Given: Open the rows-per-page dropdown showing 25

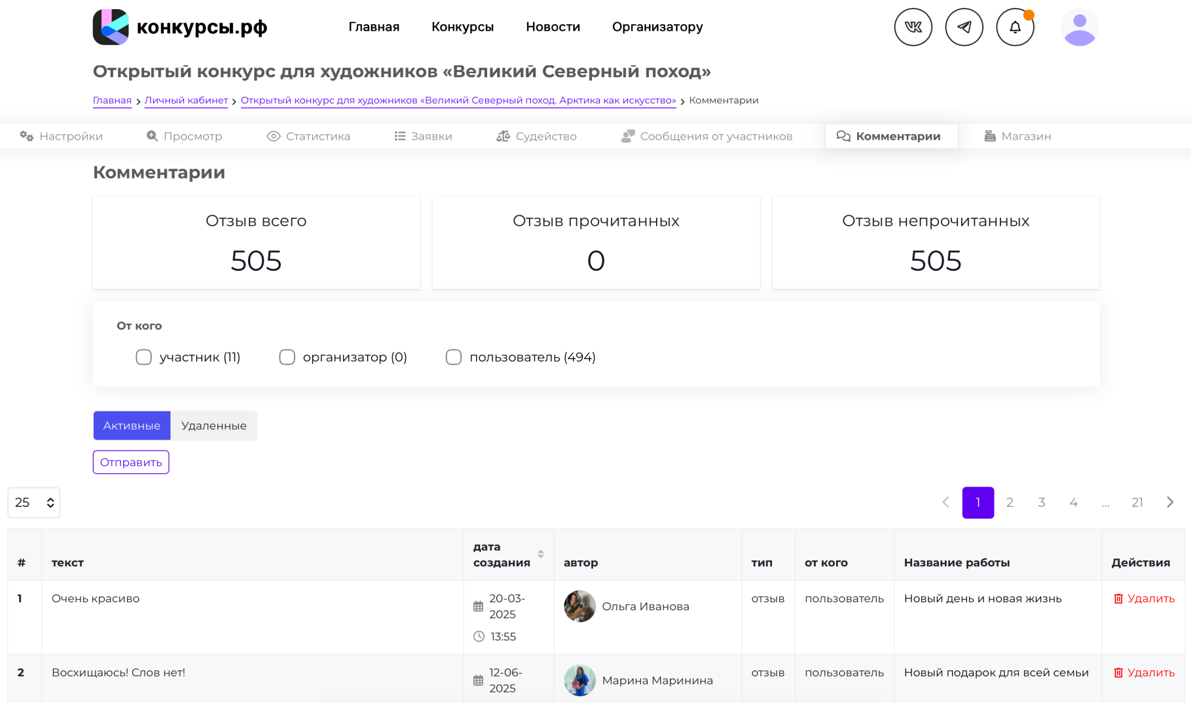Looking at the screenshot, I should click(34, 502).
